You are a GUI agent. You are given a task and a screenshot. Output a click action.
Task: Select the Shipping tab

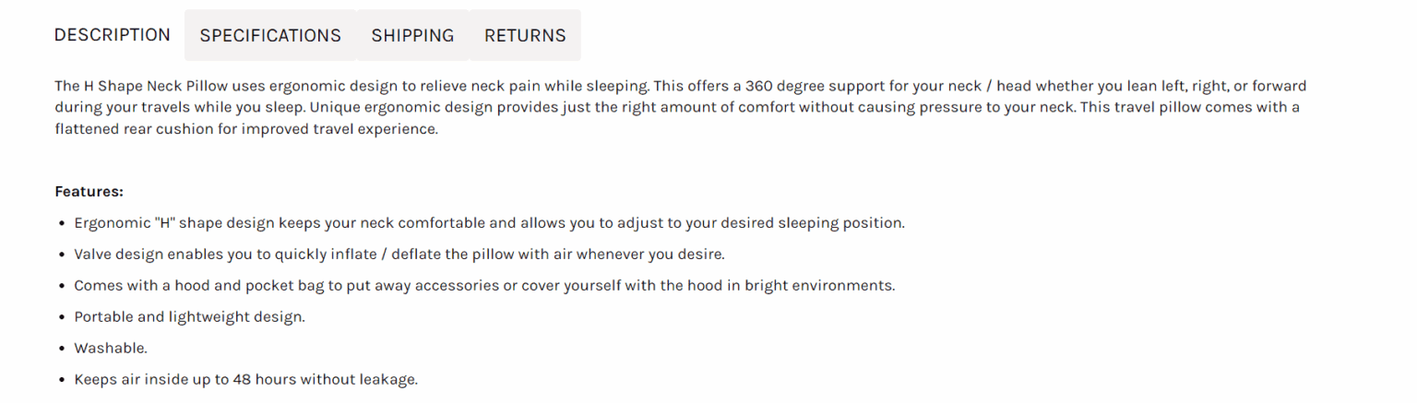pyautogui.click(x=412, y=36)
